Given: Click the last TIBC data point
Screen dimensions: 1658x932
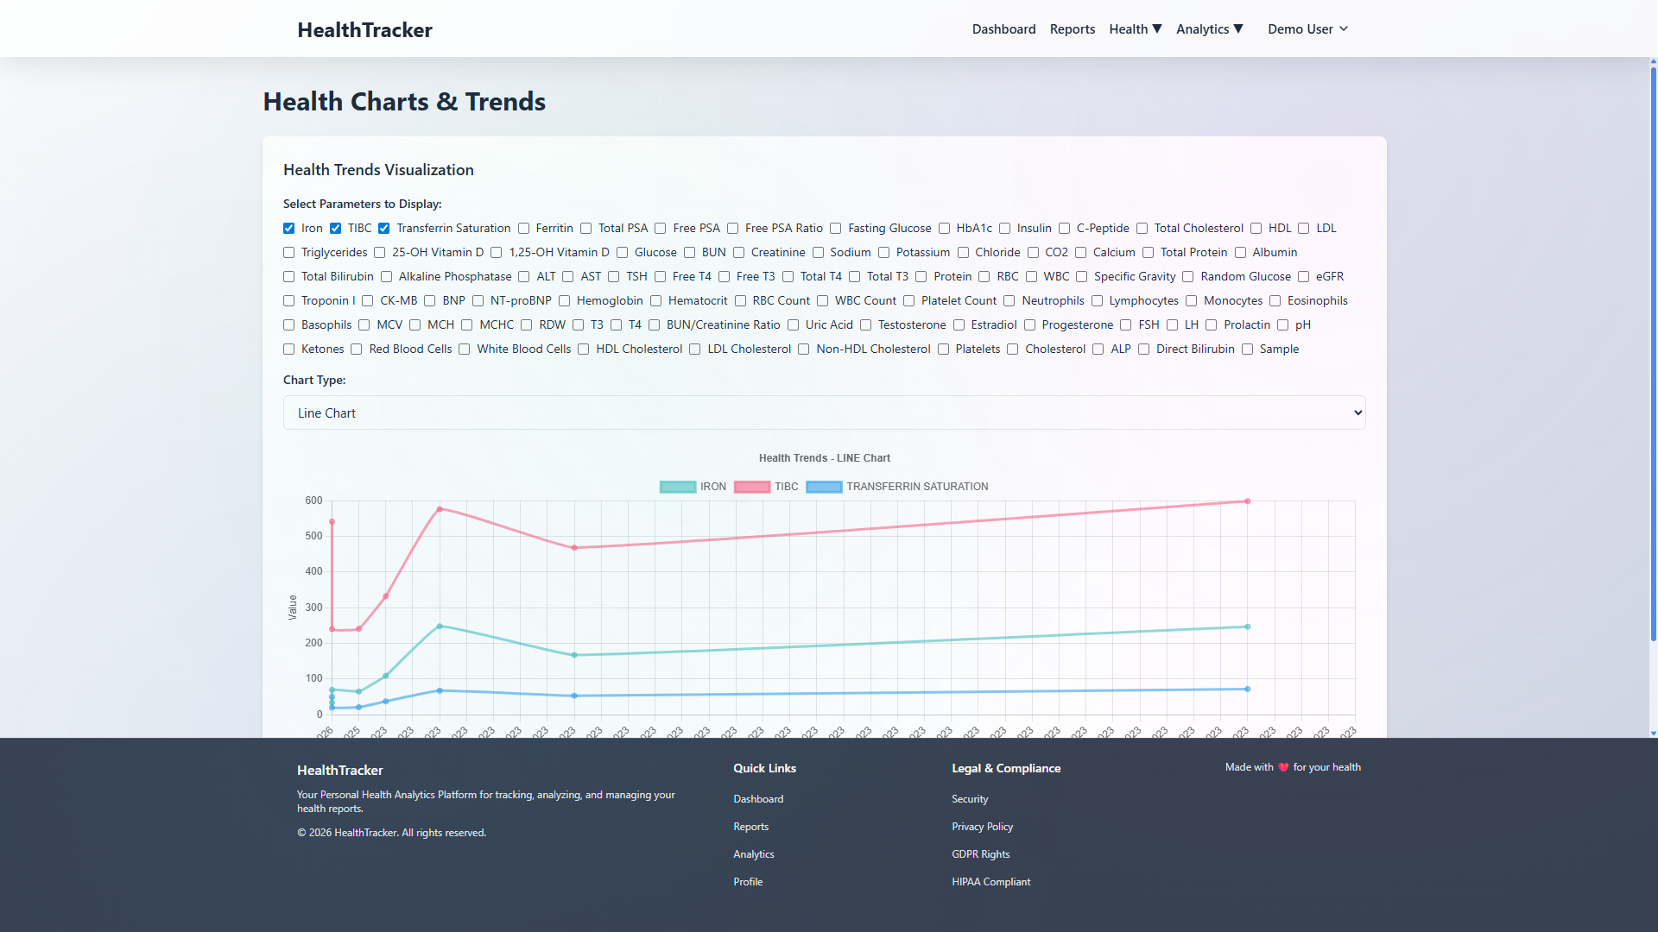Looking at the screenshot, I should pyautogui.click(x=1247, y=501).
